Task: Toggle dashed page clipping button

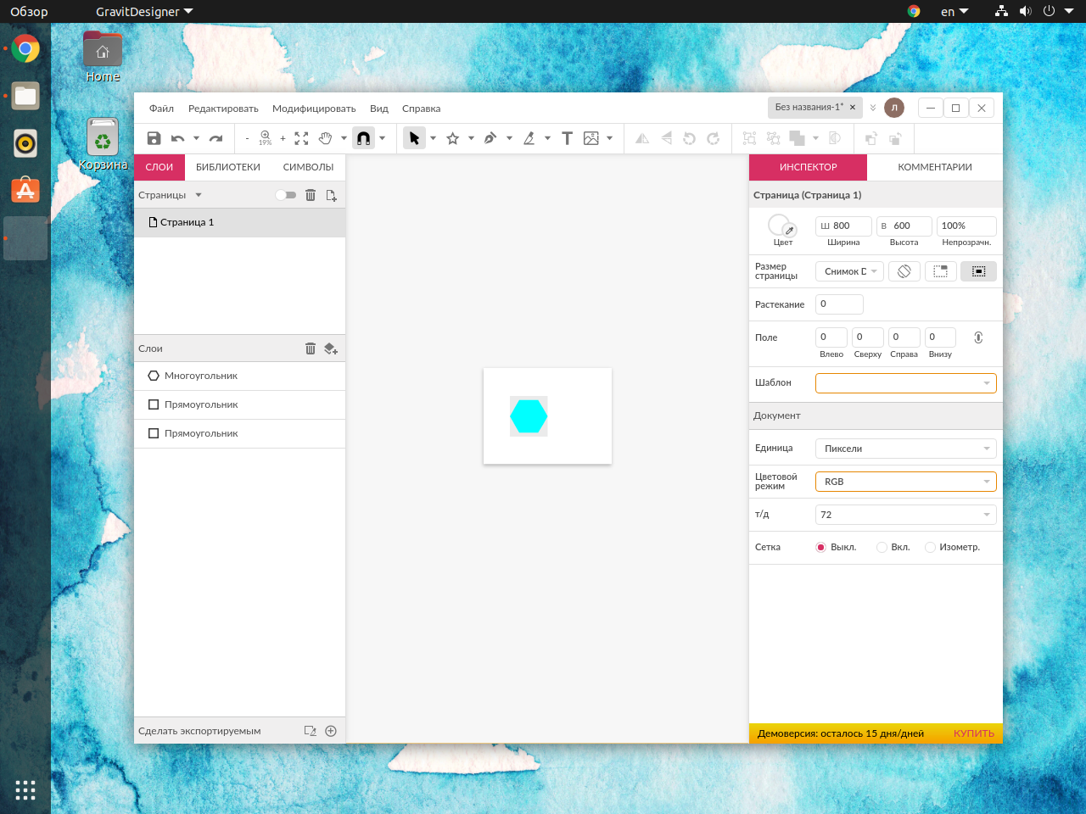Action: pyautogui.click(x=941, y=271)
